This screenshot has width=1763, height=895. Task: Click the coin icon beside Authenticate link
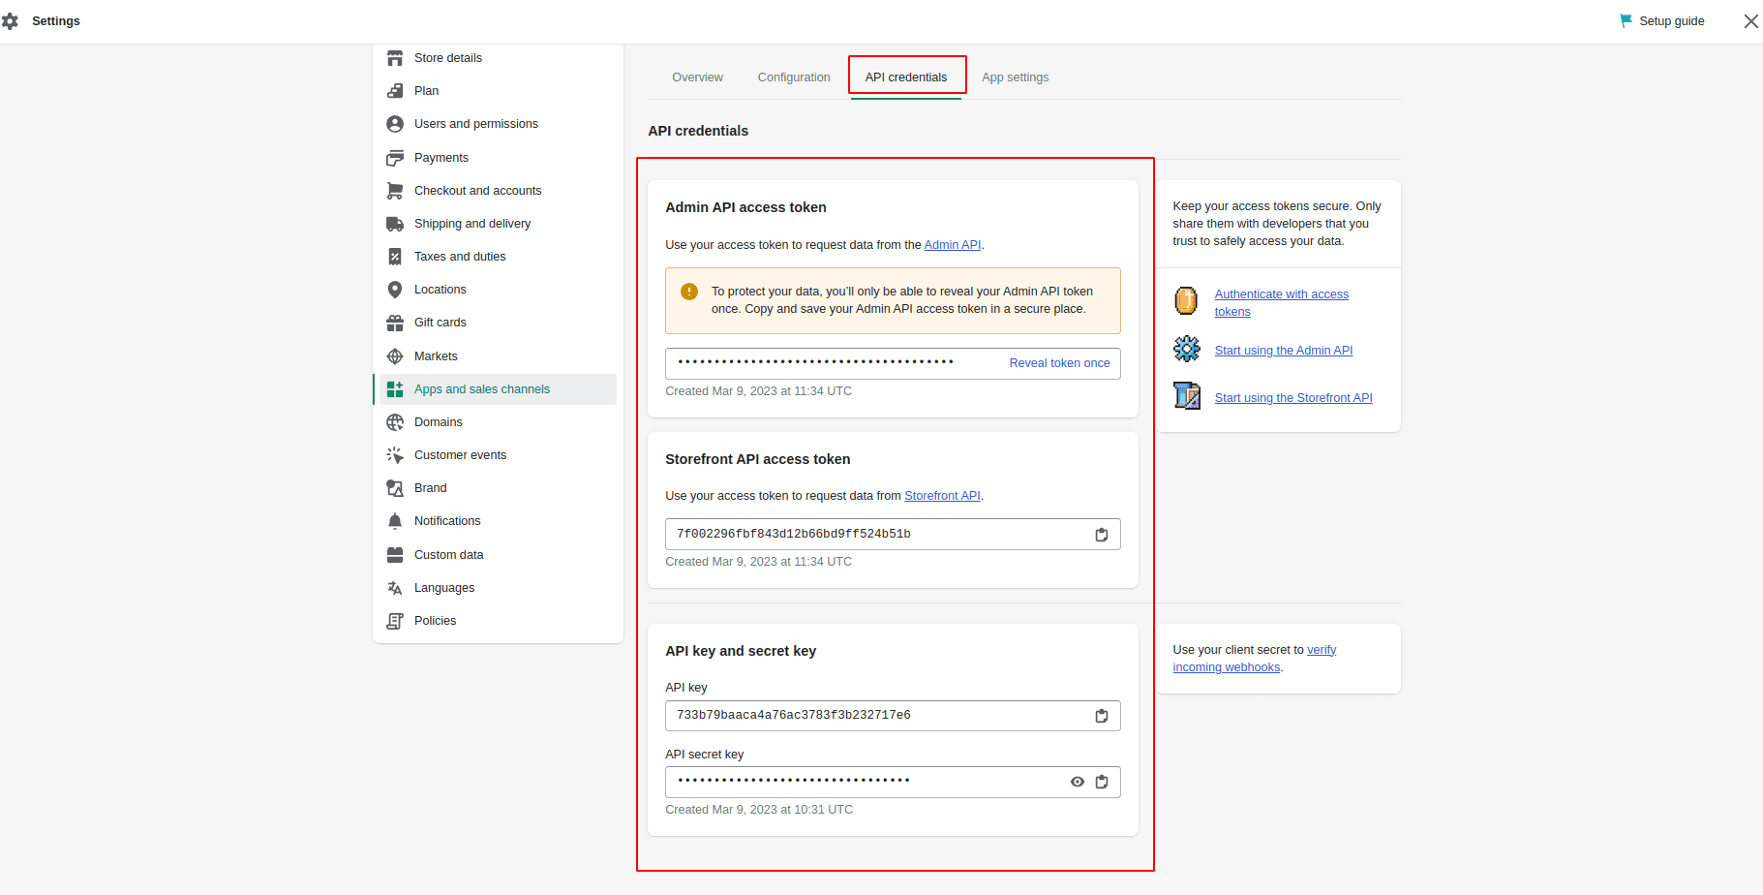click(x=1186, y=300)
